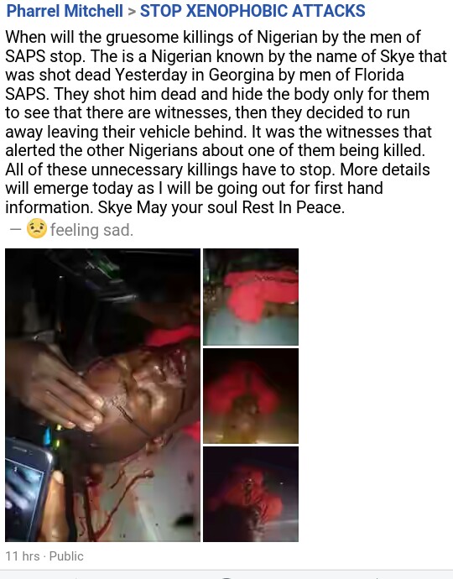Screen dimensions: 453x579
Task: Open the large left photo in the post
Action: pyautogui.click(x=102, y=395)
